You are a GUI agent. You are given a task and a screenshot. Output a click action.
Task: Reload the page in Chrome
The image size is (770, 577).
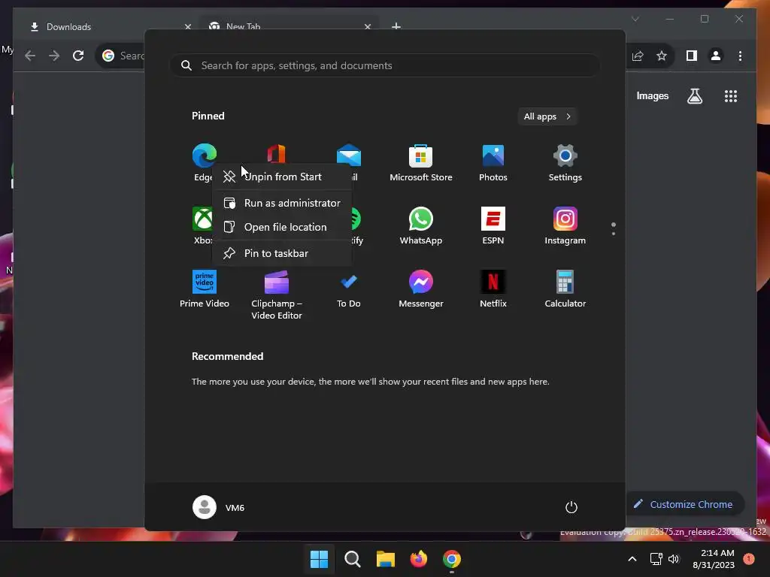pos(78,56)
